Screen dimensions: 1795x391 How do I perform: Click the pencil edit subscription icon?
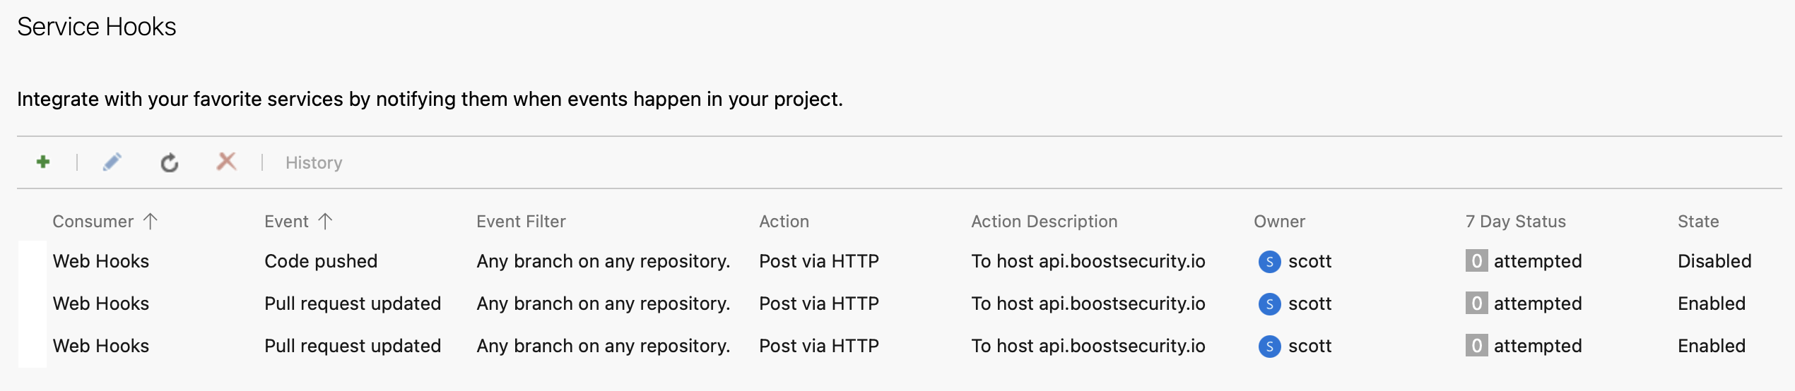point(112,162)
